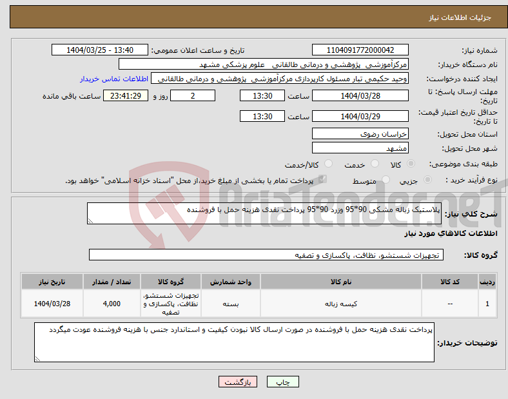Click the price validity time 13:30 field
508x399 pixels.
(262, 116)
